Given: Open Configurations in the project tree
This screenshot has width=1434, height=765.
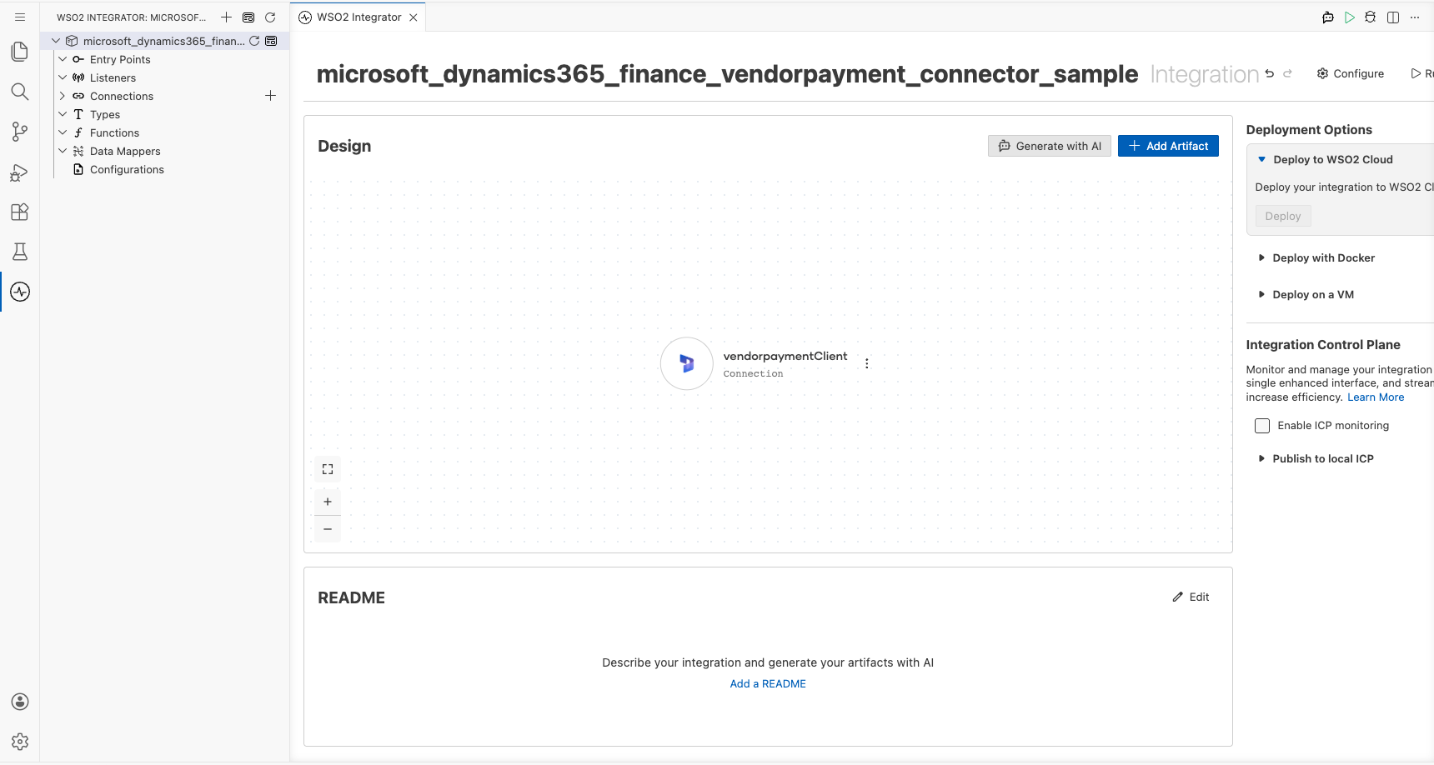Looking at the screenshot, I should 127,169.
